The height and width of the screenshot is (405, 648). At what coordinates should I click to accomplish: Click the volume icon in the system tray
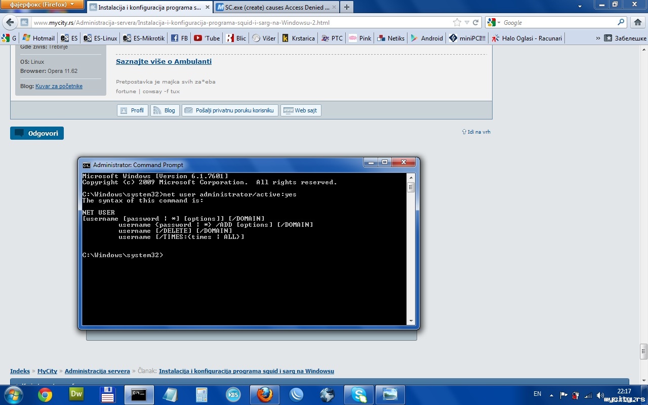tap(600, 395)
